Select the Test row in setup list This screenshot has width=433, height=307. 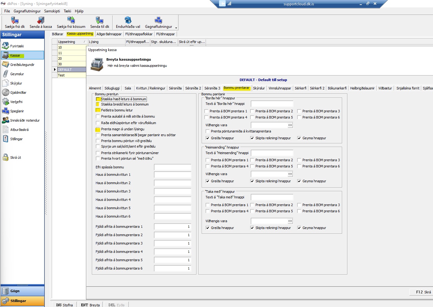(x=71, y=75)
